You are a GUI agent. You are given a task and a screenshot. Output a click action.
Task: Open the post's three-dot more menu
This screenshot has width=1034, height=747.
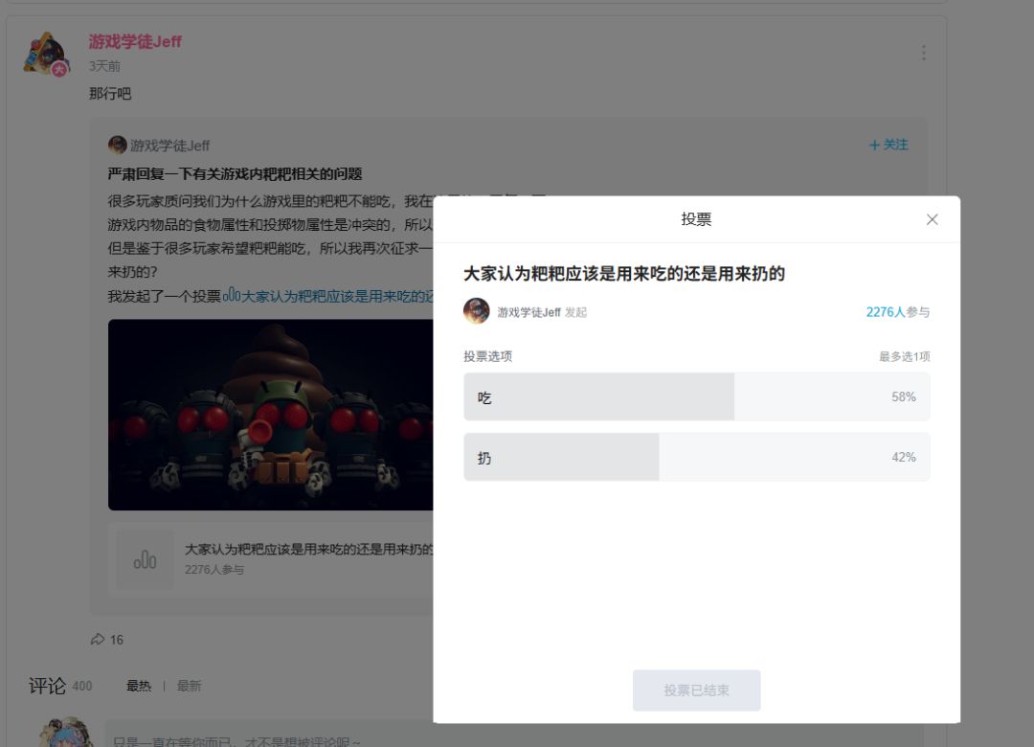click(923, 53)
